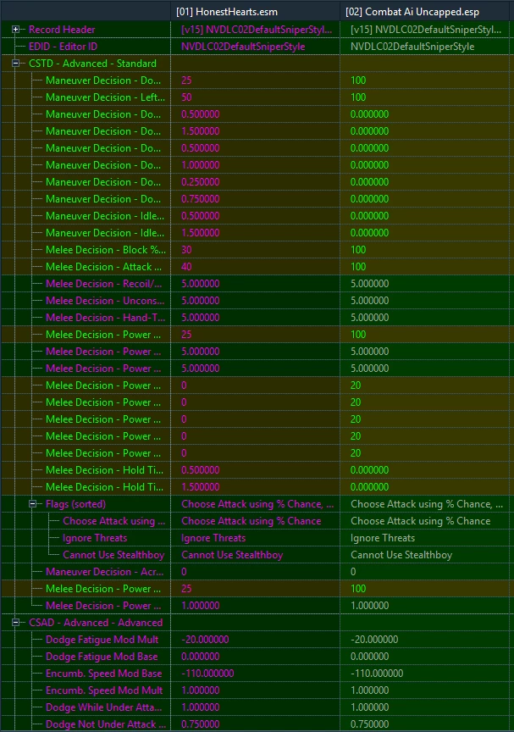Click the Maneuver Decision - Left row label
Image resolution: width=514 pixels, height=732 pixels.
(105, 97)
